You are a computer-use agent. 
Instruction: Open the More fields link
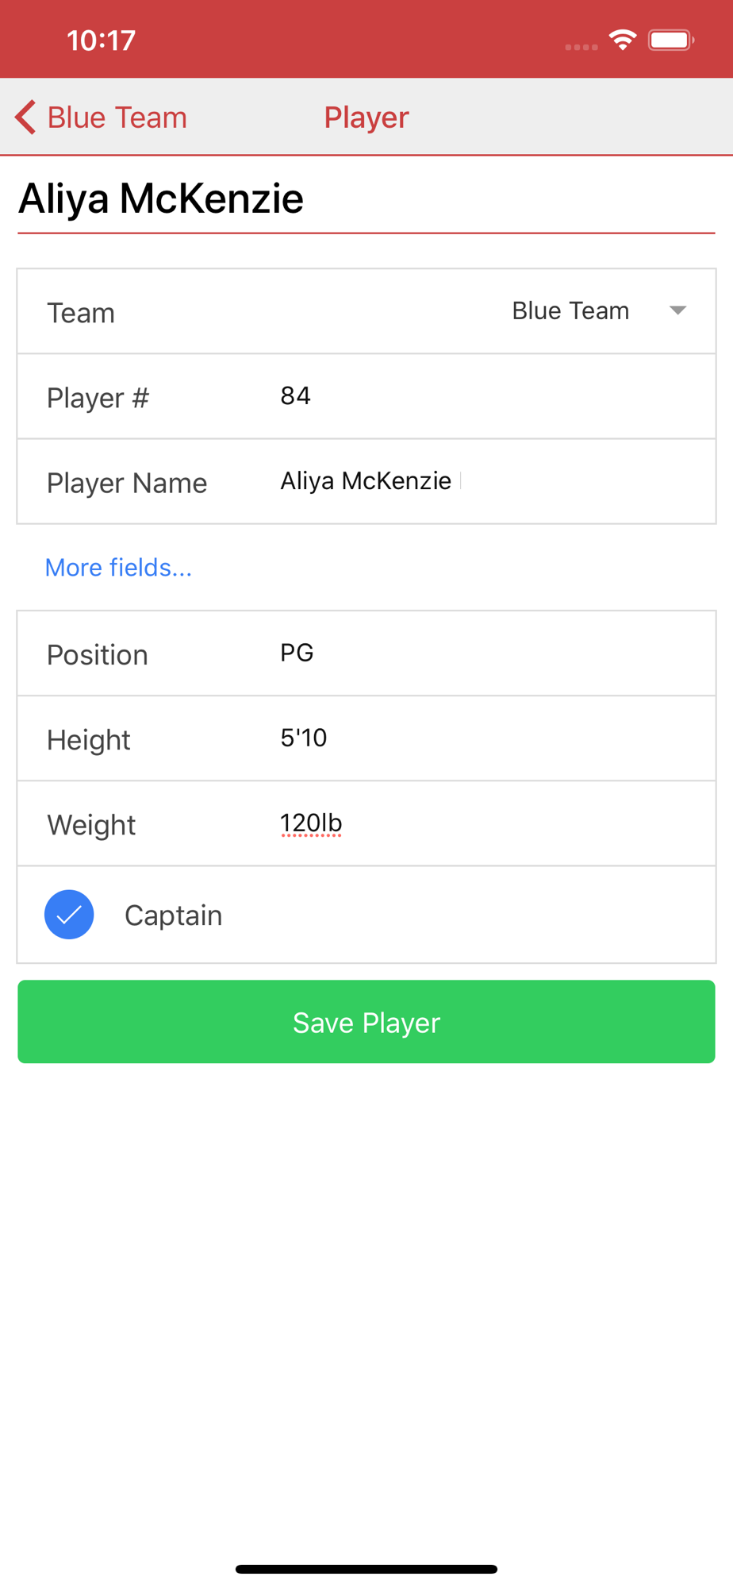tap(118, 568)
